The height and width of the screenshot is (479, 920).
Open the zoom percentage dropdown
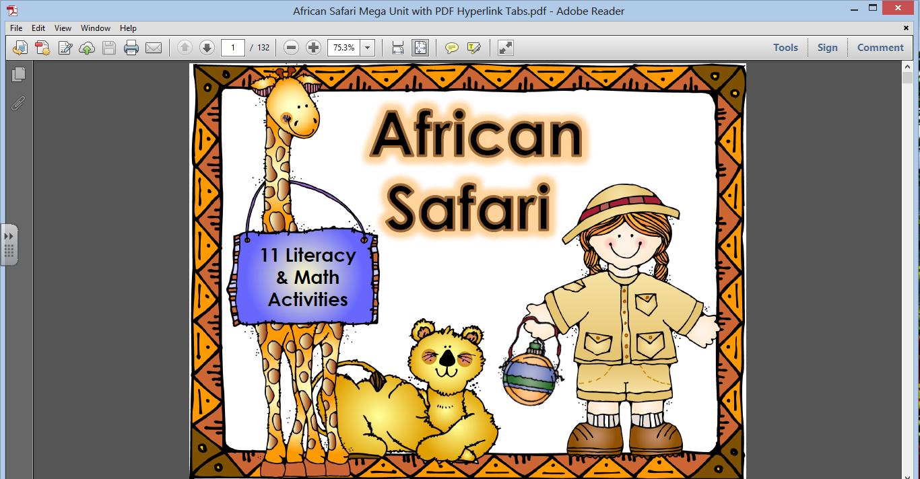[x=368, y=47]
